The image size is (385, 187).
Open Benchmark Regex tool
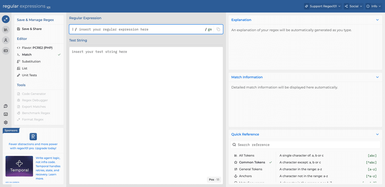pyautogui.click(x=39, y=113)
